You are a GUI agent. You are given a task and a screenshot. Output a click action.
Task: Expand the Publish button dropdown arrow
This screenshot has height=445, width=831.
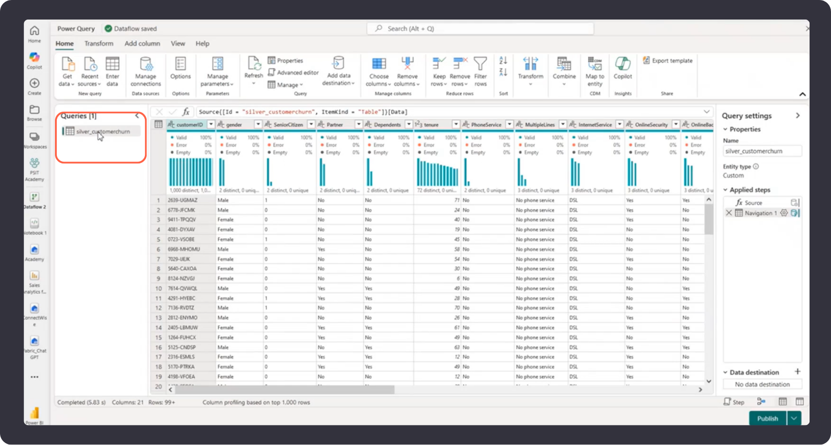point(794,418)
